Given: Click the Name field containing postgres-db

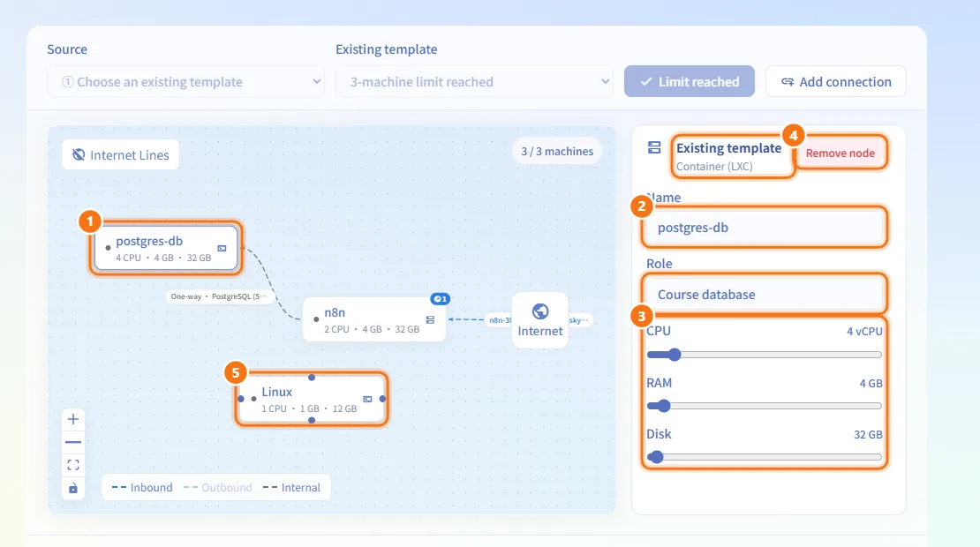Looking at the screenshot, I should 764,228.
